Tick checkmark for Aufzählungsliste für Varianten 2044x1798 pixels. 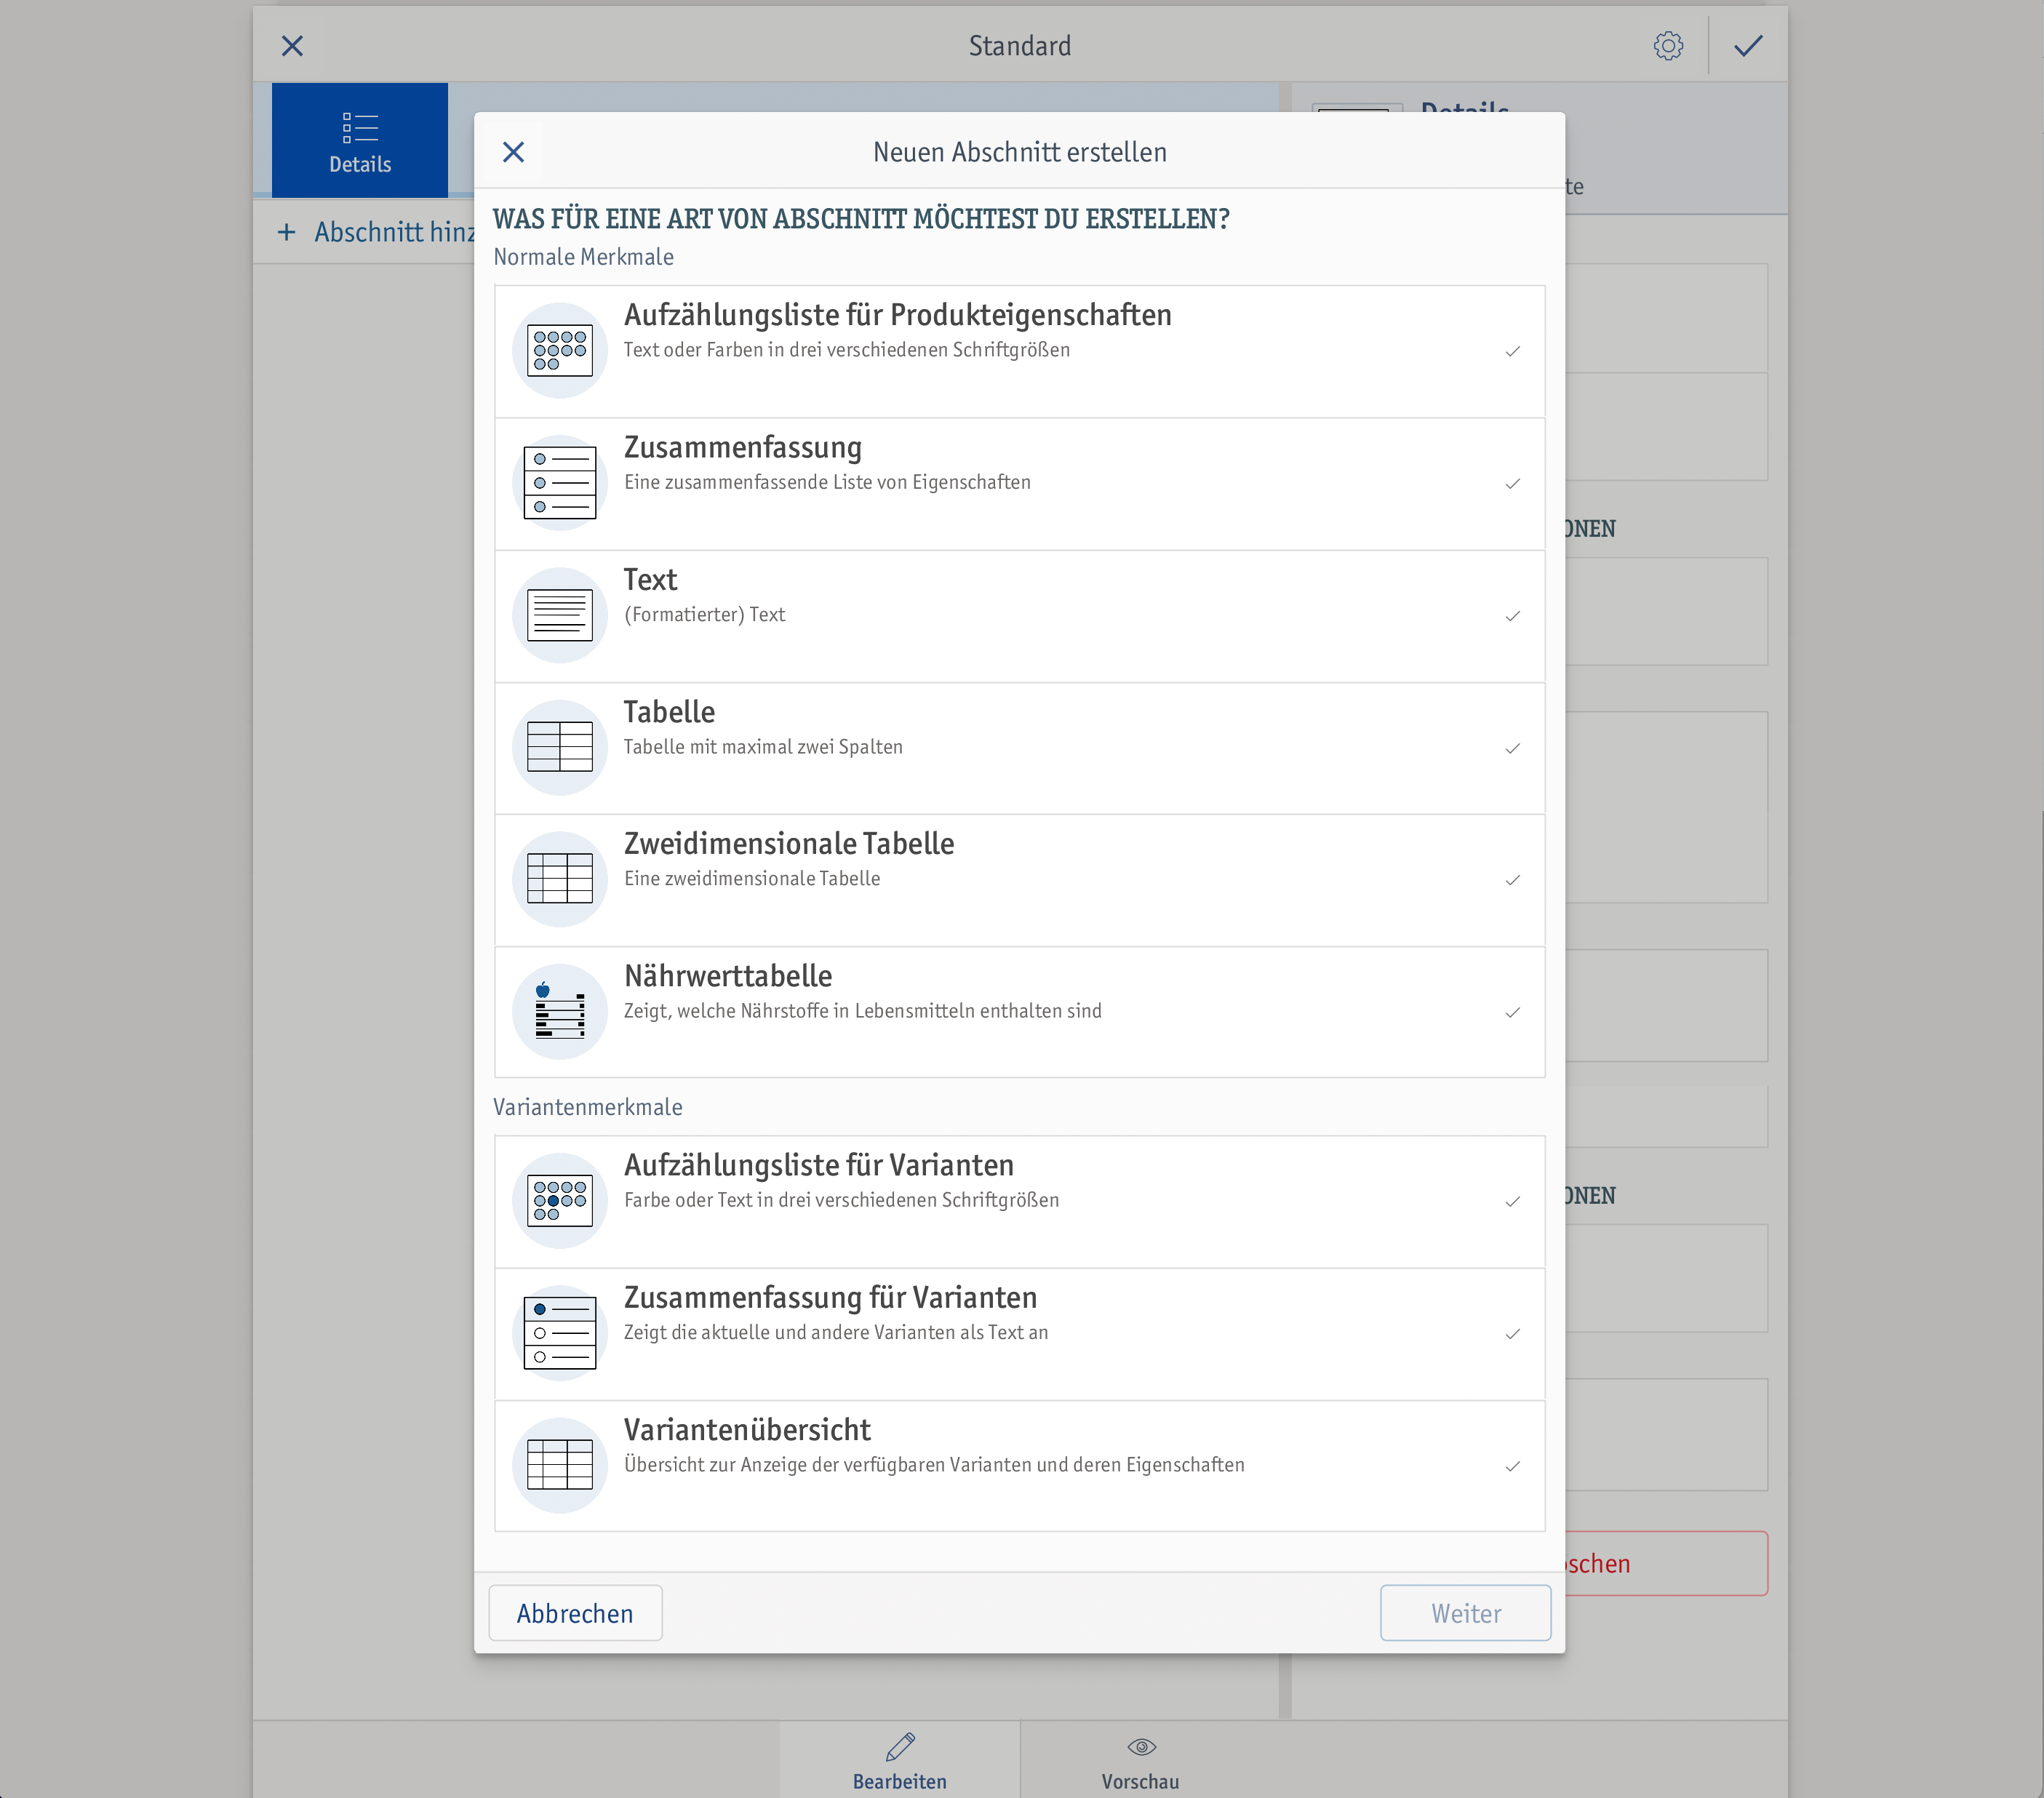[1513, 1202]
